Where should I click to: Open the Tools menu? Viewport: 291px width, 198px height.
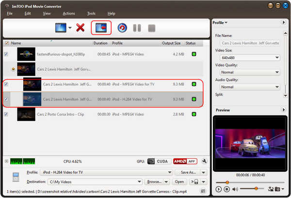pos(91,14)
